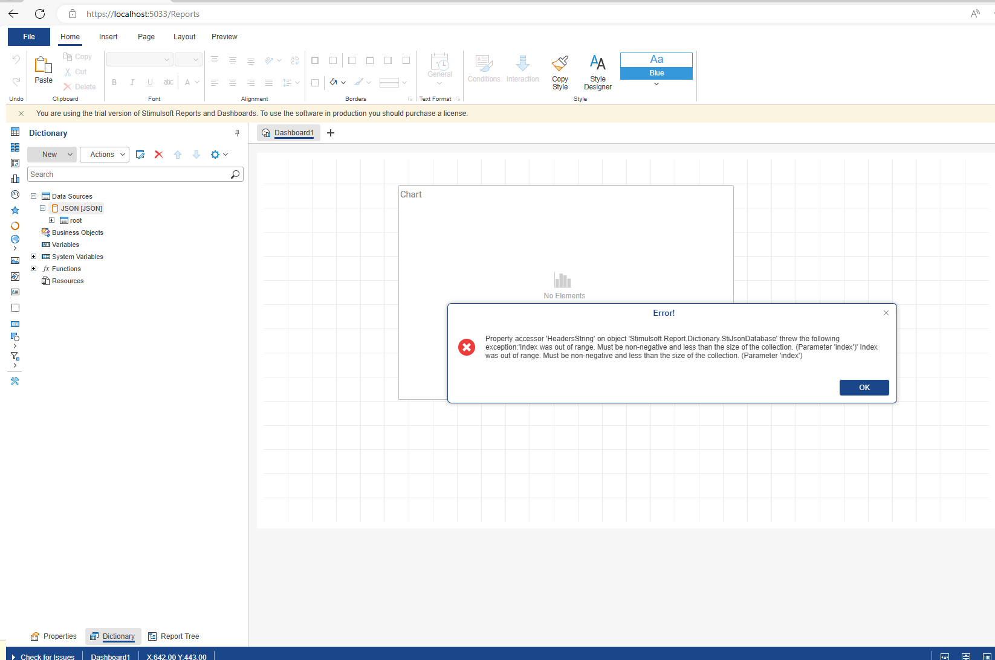The width and height of the screenshot is (995, 660).
Task: Switch to the Page ribbon tab
Action: (x=146, y=37)
